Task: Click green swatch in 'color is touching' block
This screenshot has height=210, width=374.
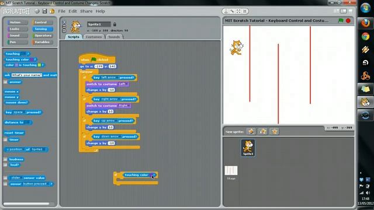Action: click(39, 65)
